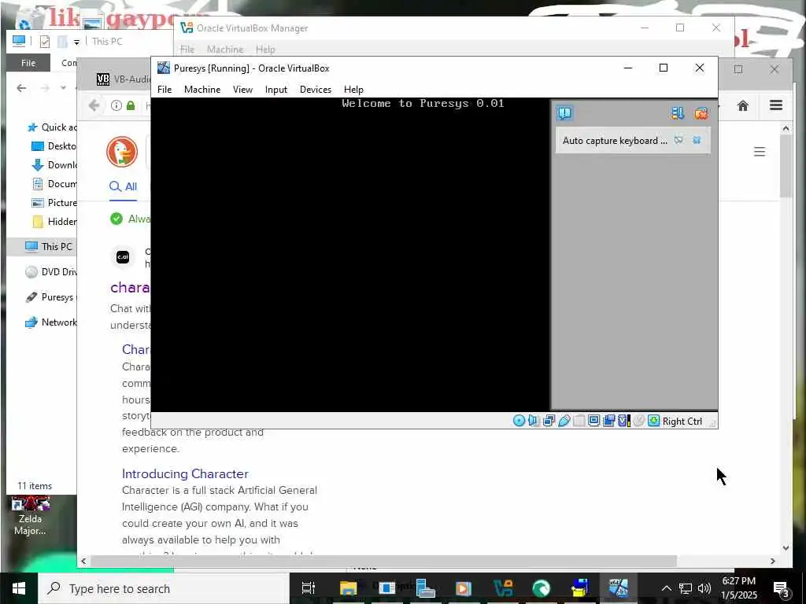Open the File menu in Puresys VM window
This screenshot has width=806, height=604.
click(165, 90)
